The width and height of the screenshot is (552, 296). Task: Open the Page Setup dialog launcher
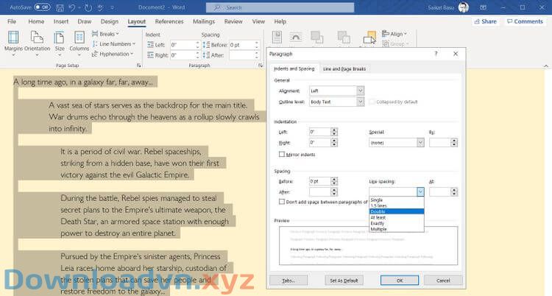(138, 66)
